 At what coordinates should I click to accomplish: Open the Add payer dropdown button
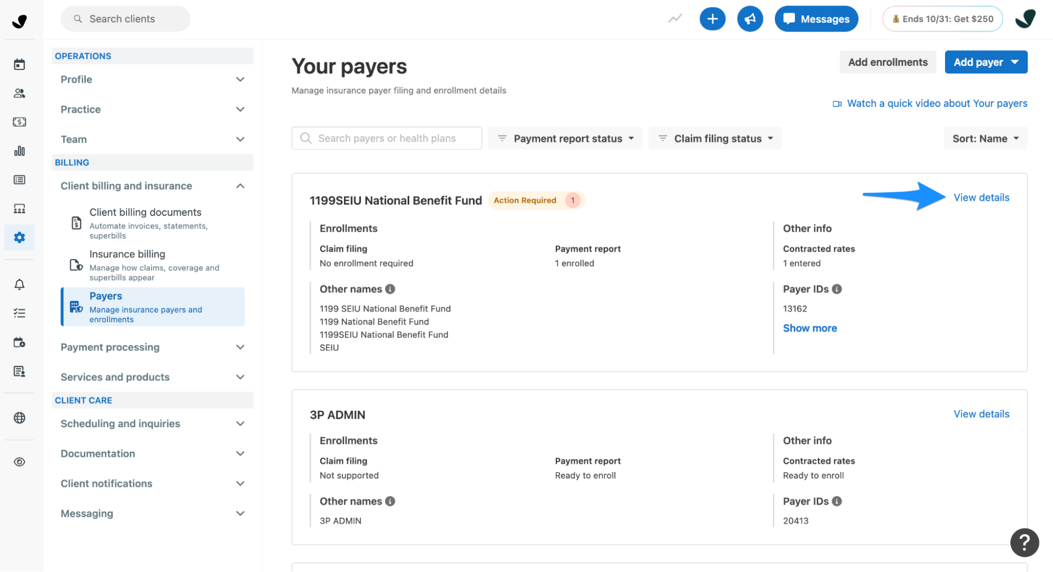986,62
